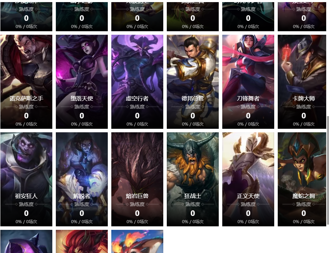Click 熟练度 label under 卡牌大师
The image size is (329, 253).
click(303, 107)
